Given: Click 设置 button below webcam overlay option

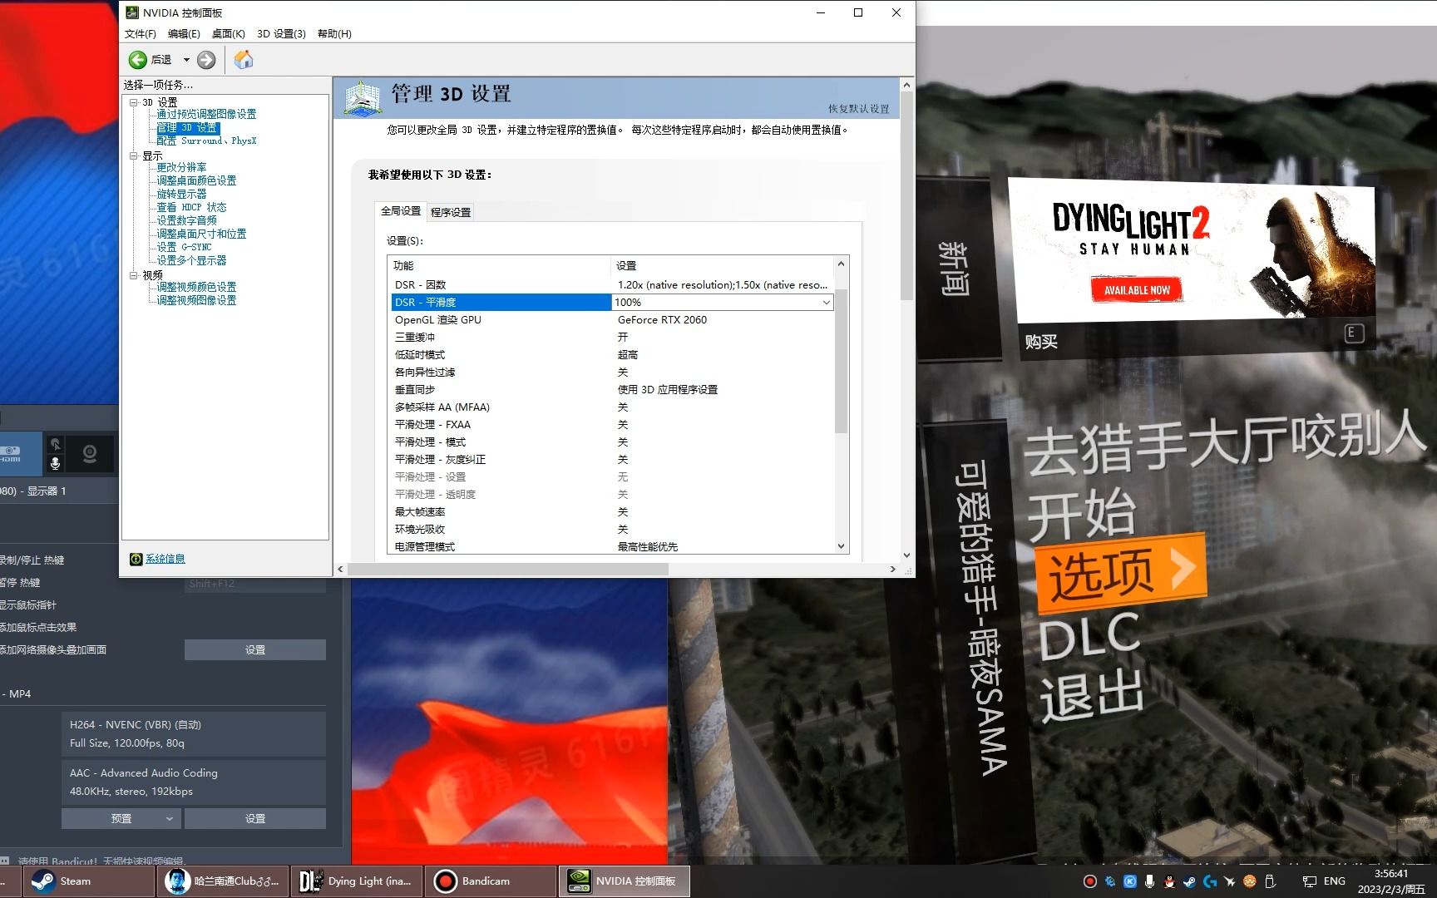Looking at the screenshot, I should coord(255,650).
